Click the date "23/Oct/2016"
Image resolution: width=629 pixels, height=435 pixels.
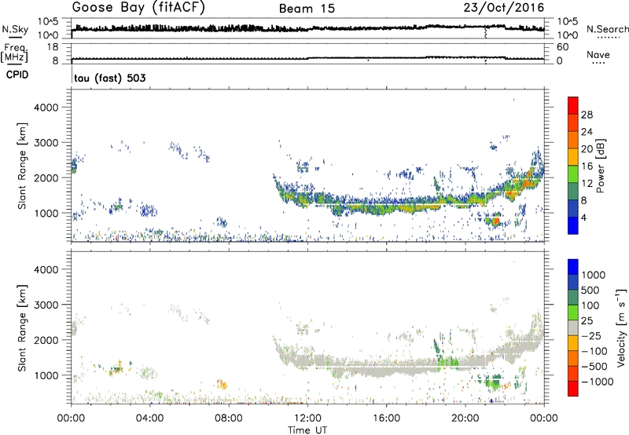pos(504,8)
